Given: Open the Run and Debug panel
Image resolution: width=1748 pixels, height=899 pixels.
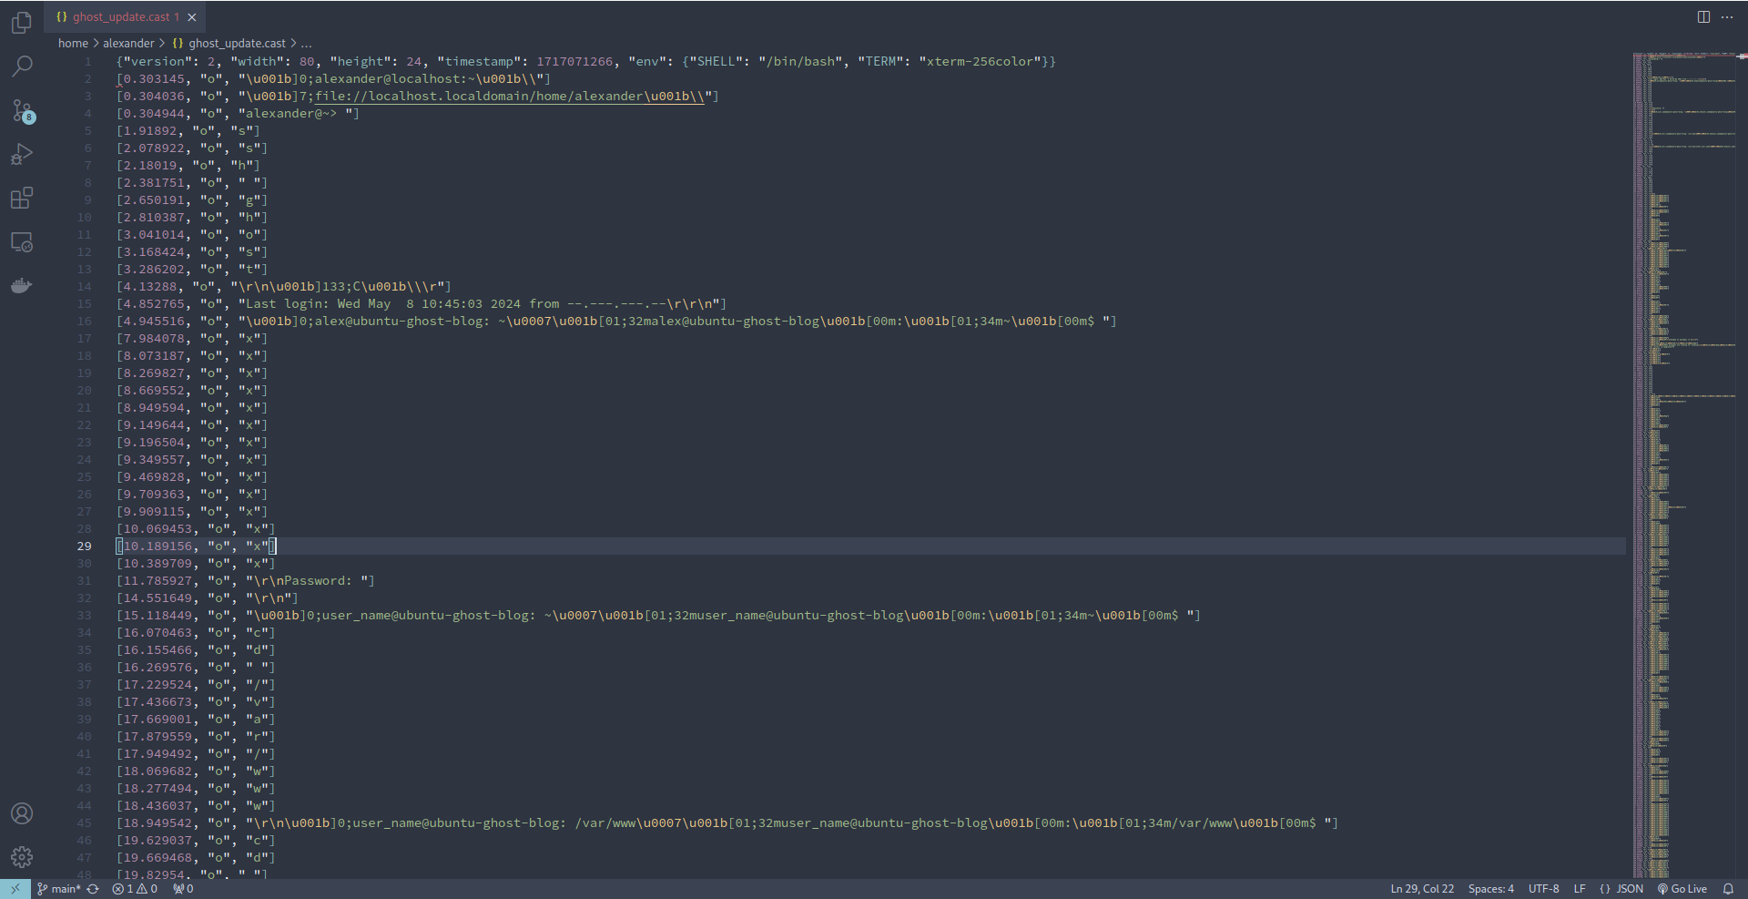Looking at the screenshot, I should pos(21,154).
